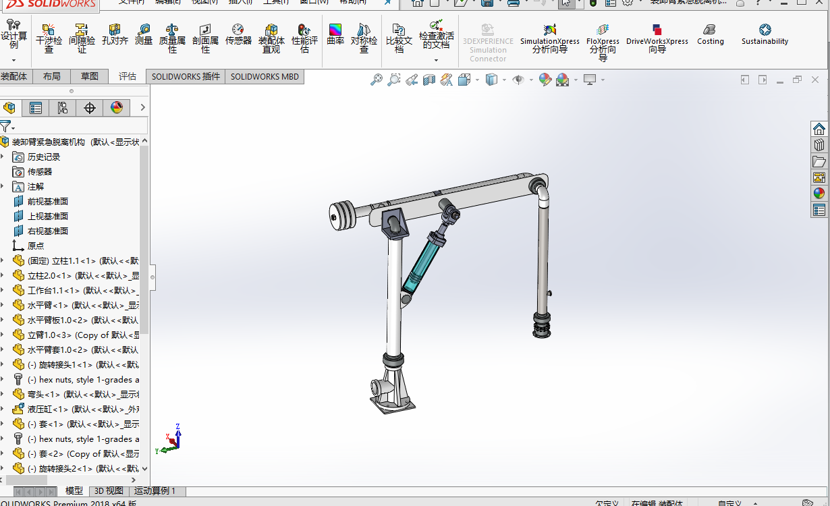Open the SOLIDWORKS 插件 tab
This screenshot has height=506, width=830.
click(x=186, y=76)
